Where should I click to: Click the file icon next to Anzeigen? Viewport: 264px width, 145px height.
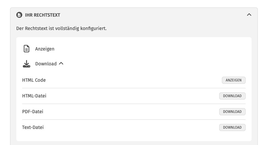point(27,49)
